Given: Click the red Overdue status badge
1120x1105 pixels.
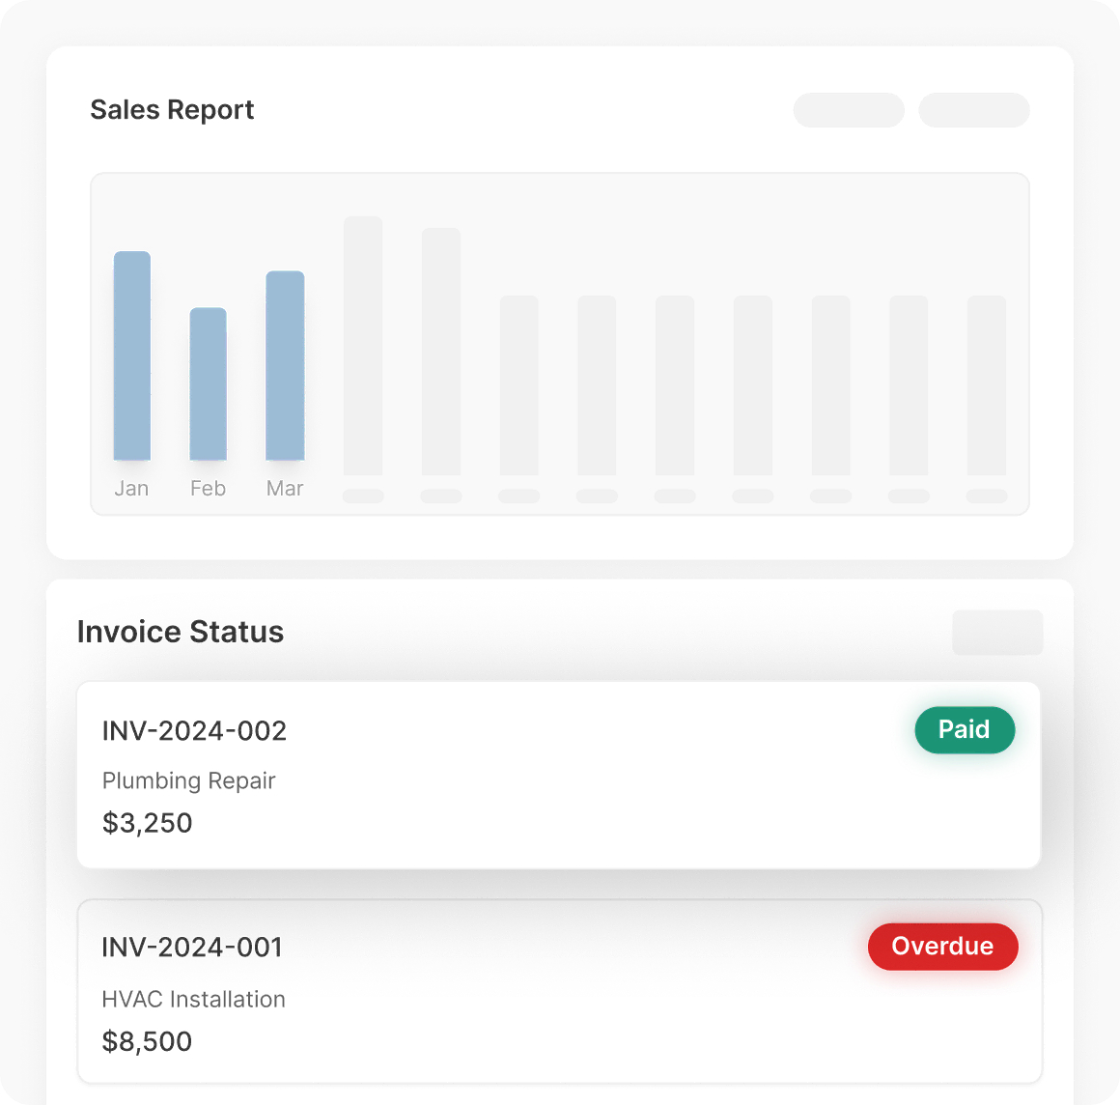Looking at the screenshot, I should (x=942, y=947).
